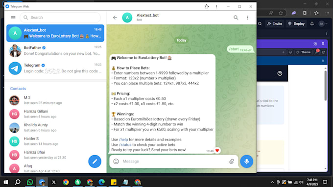Viewport: 333px width, 187px height.
Task: Click the Message input field
Action: (174, 162)
